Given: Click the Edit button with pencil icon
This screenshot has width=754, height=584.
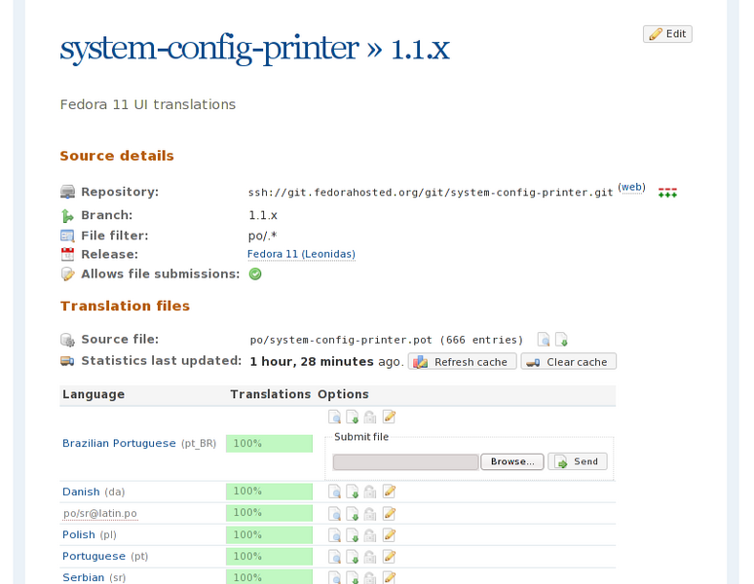Looking at the screenshot, I should click(x=667, y=34).
